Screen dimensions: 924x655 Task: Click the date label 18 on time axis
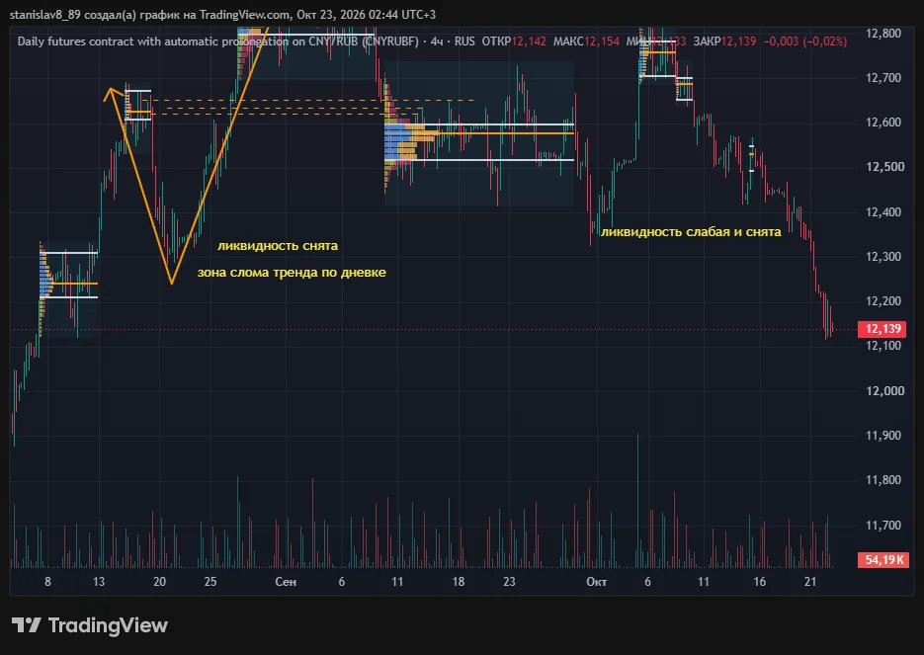459,582
